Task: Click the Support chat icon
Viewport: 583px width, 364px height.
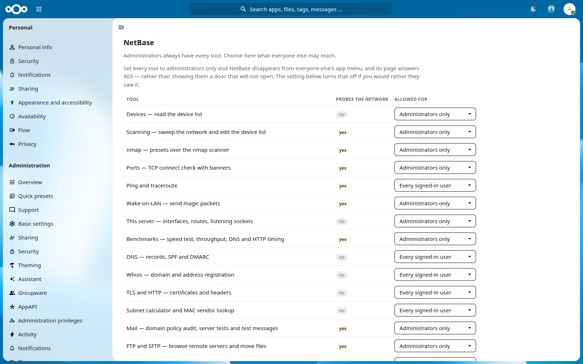Action: [12, 210]
